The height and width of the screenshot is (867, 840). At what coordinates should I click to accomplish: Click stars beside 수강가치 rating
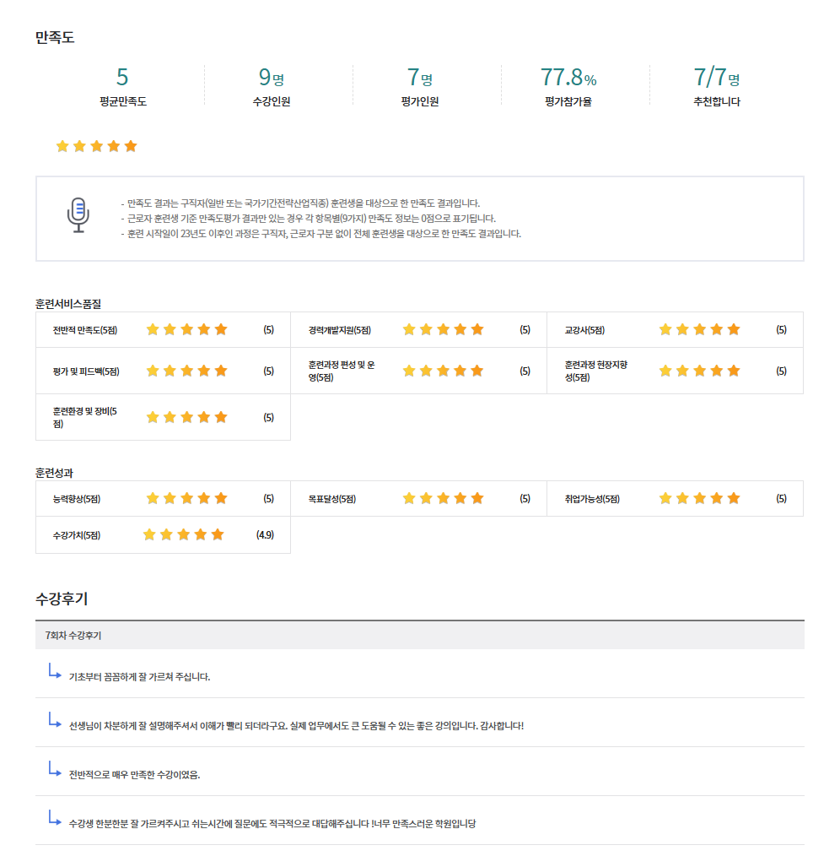pyautogui.click(x=184, y=534)
